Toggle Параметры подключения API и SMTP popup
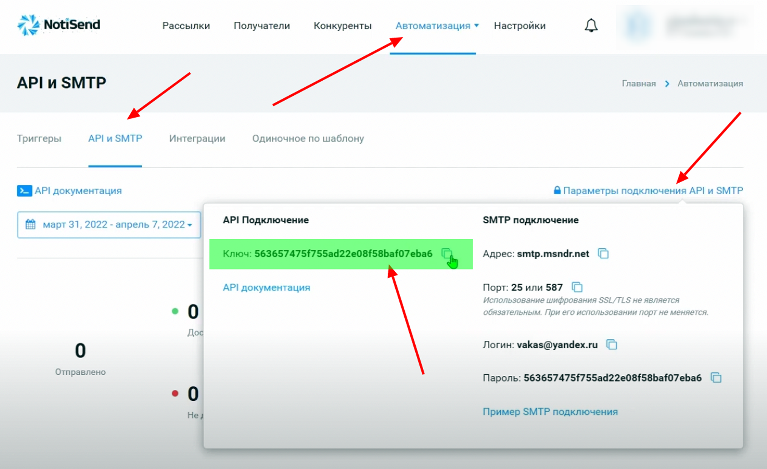The width and height of the screenshot is (767, 469). 653,191
